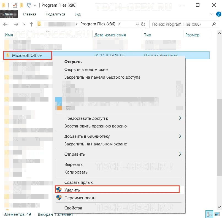Choose Переименовать in the context menu
This screenshot has height=218, width=222.
80,198
